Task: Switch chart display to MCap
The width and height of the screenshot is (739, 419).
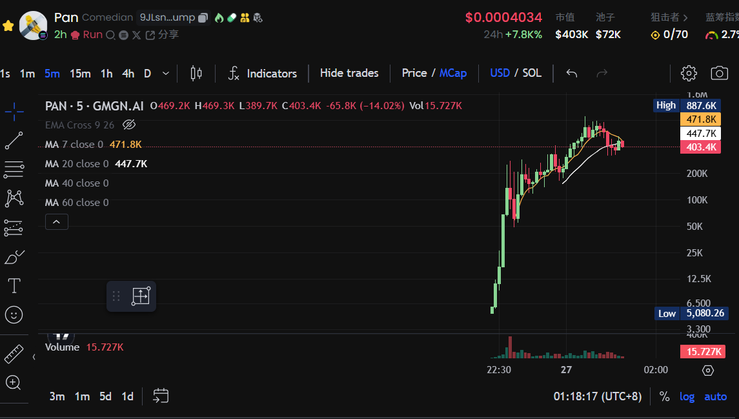Action: [453, 73]
